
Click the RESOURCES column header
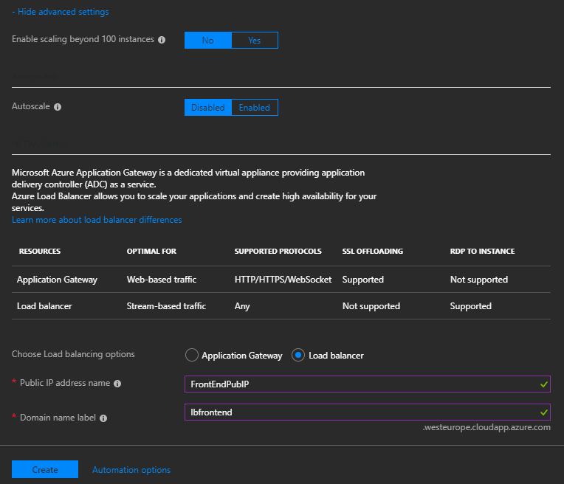point(40,252)
